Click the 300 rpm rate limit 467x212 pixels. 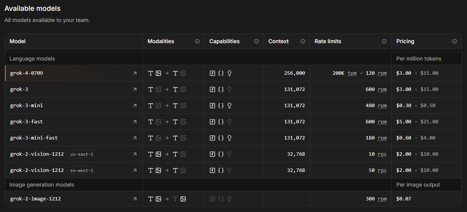[376, 199]
